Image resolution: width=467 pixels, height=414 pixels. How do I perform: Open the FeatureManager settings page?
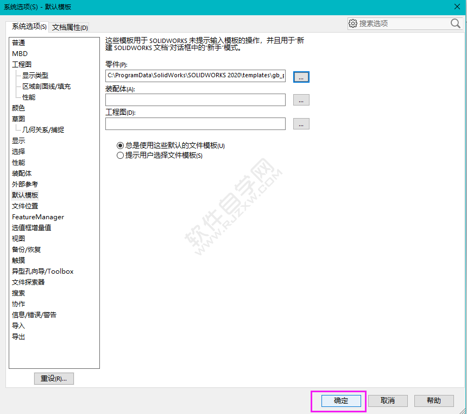click(x=37, y=217)
